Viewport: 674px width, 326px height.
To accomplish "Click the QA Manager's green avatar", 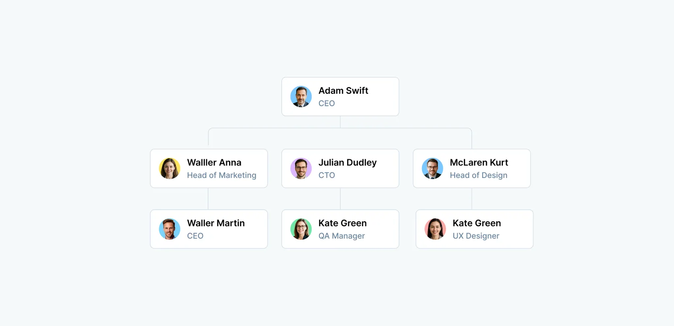I will click(x=301, y=229).
